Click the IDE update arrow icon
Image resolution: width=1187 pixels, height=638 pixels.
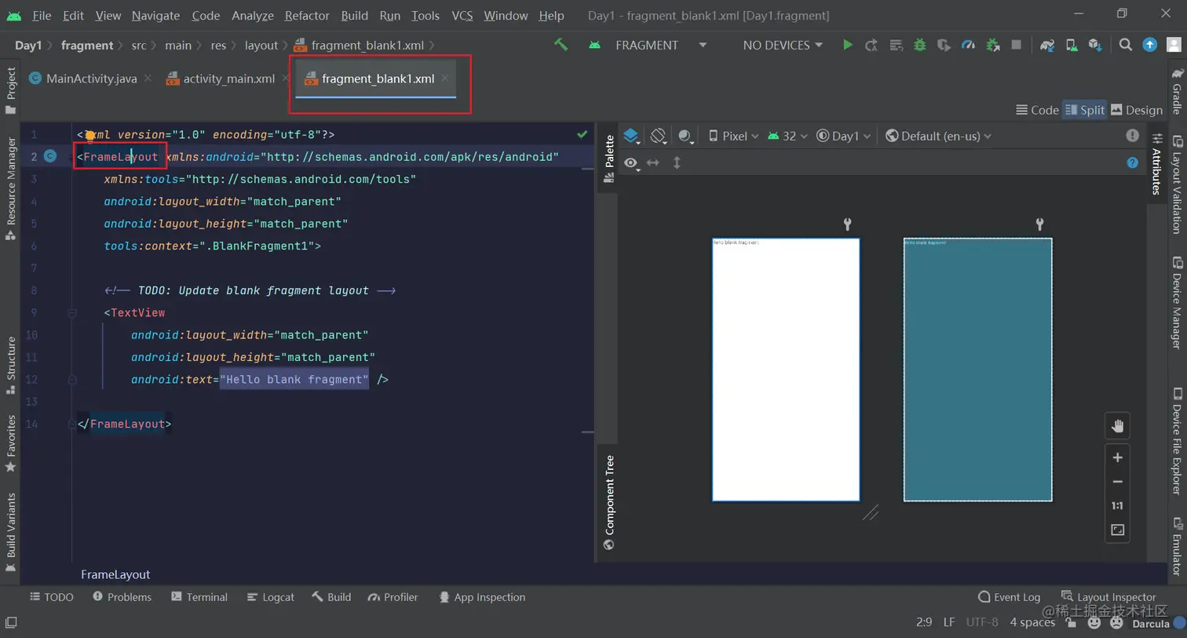(x=1149, y=45)
